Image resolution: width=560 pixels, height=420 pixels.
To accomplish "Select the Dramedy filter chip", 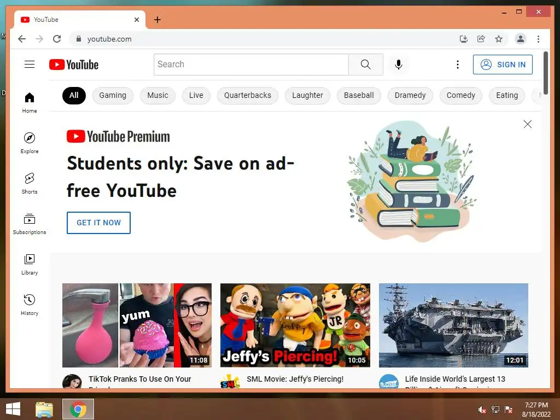I will click(x=410, y=95).
